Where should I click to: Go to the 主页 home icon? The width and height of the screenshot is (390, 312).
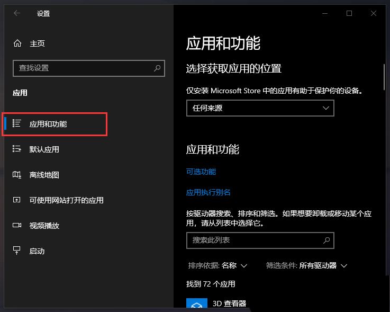pyautogui.click(x=17, y=43)
